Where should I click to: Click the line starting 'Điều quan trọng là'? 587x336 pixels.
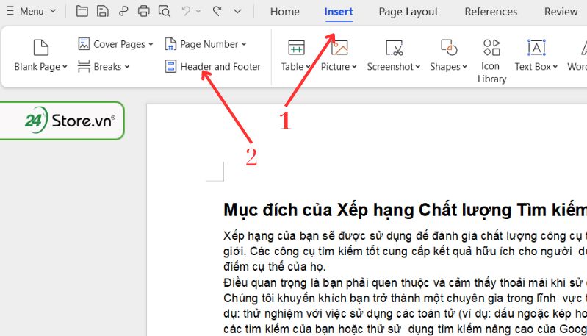405,282
